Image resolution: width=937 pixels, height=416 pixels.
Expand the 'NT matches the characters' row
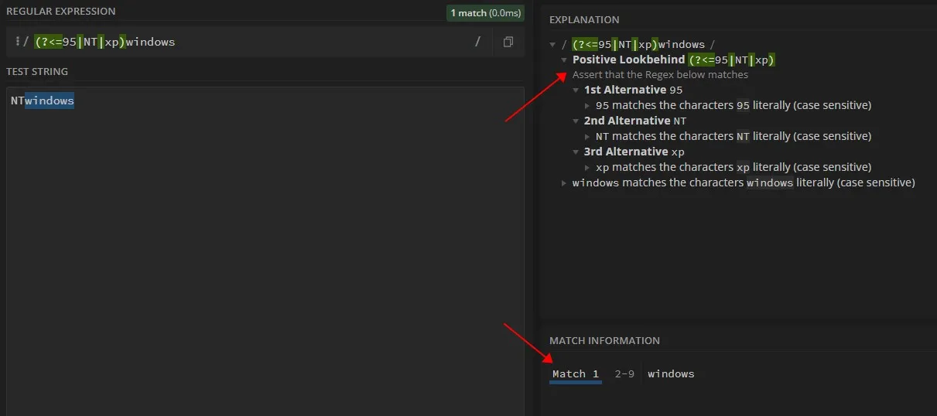[x=587, y=137]
